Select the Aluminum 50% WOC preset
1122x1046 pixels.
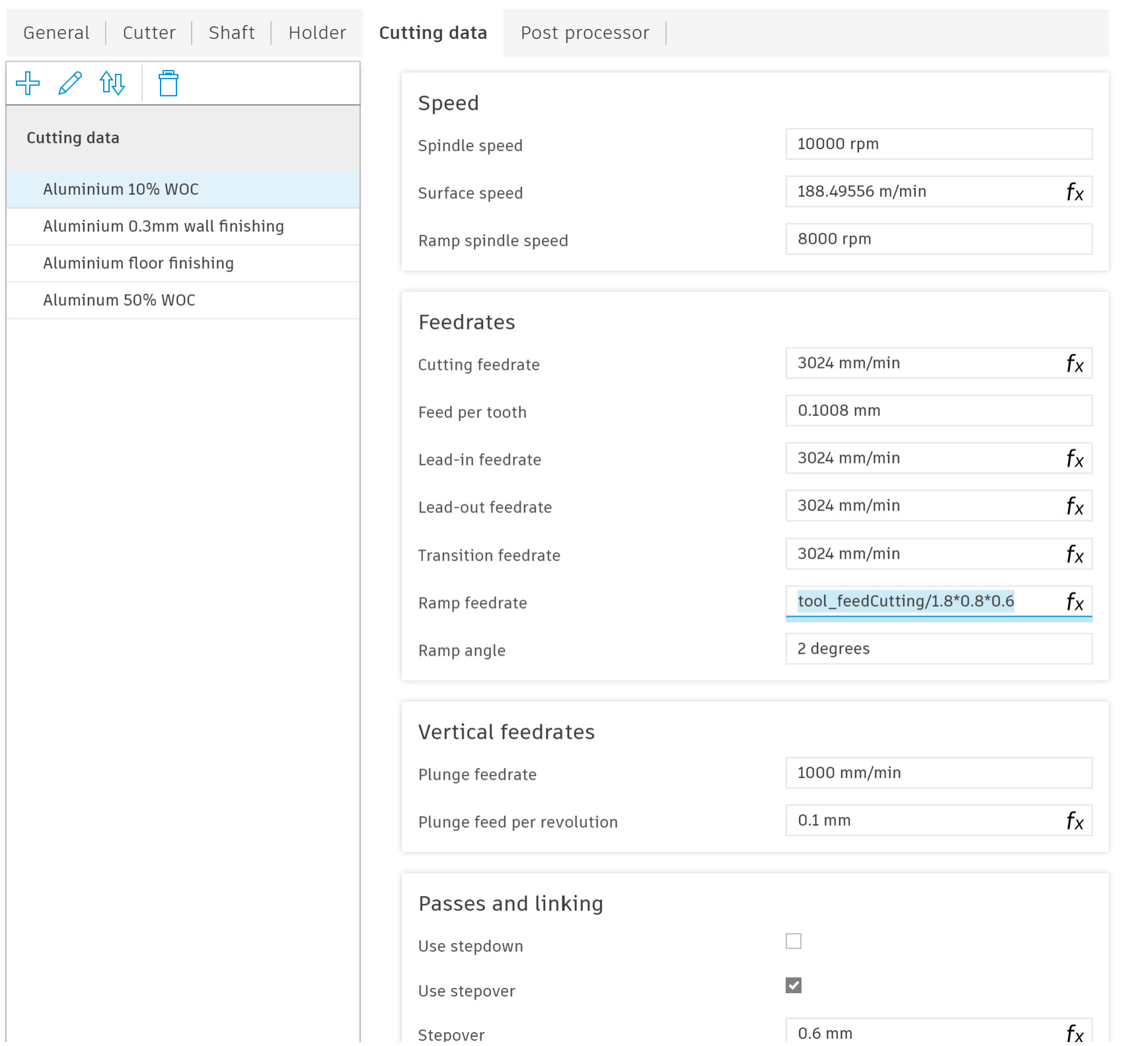point(119,300)
